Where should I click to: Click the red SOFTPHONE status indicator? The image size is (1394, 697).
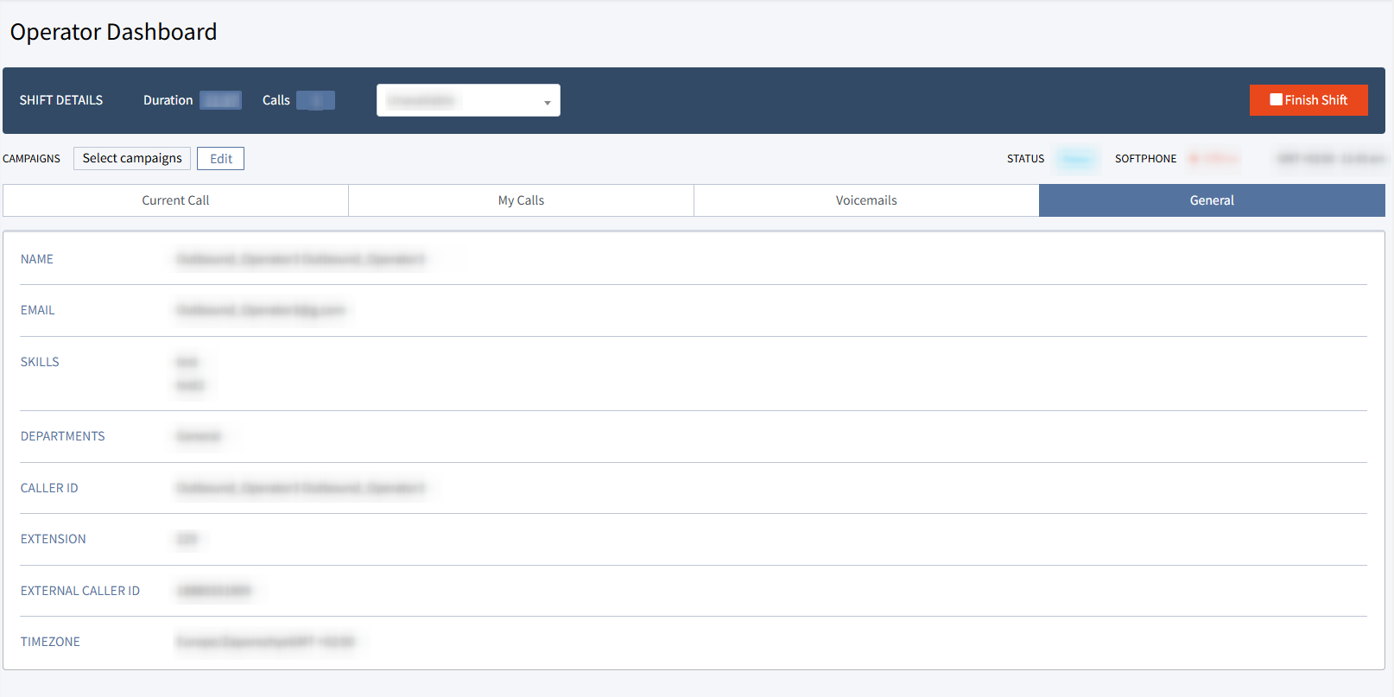pos(1213,159)
